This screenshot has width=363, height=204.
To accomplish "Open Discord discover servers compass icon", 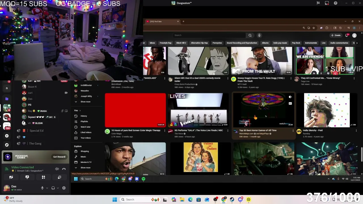I will 7,145.
